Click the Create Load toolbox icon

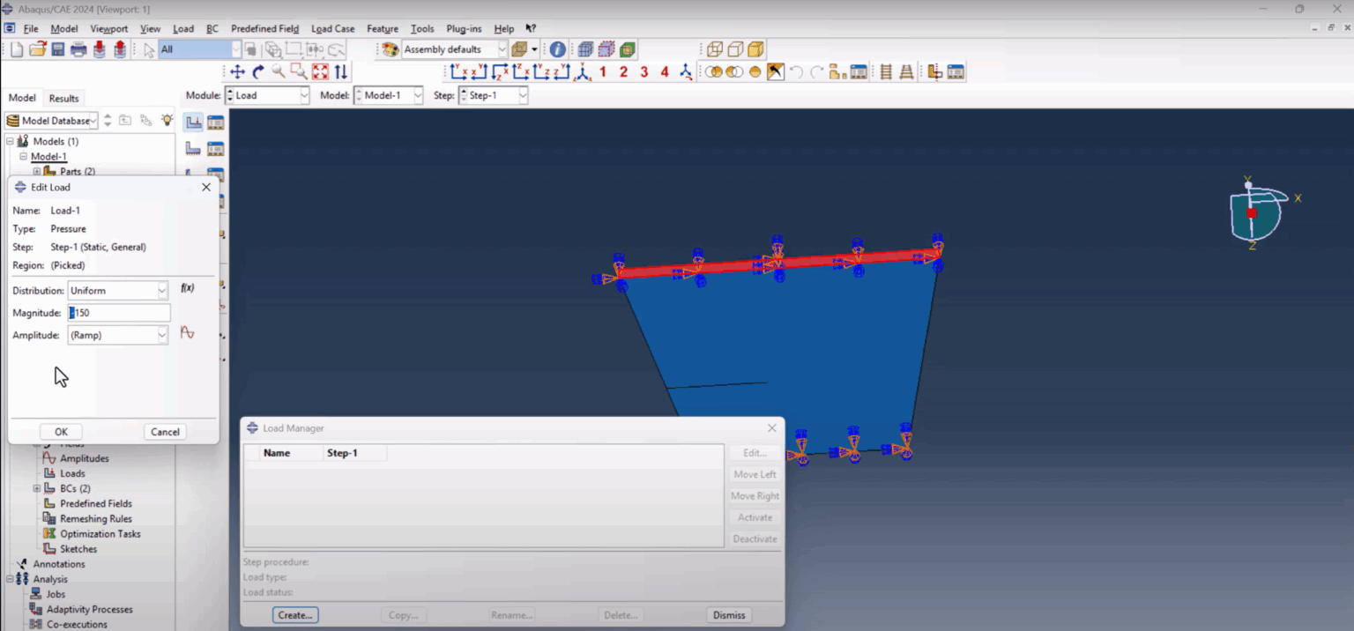click(193, 122)
